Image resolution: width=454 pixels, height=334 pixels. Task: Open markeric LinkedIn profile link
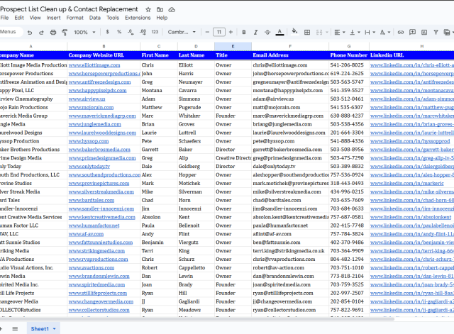tap(406, 184)
